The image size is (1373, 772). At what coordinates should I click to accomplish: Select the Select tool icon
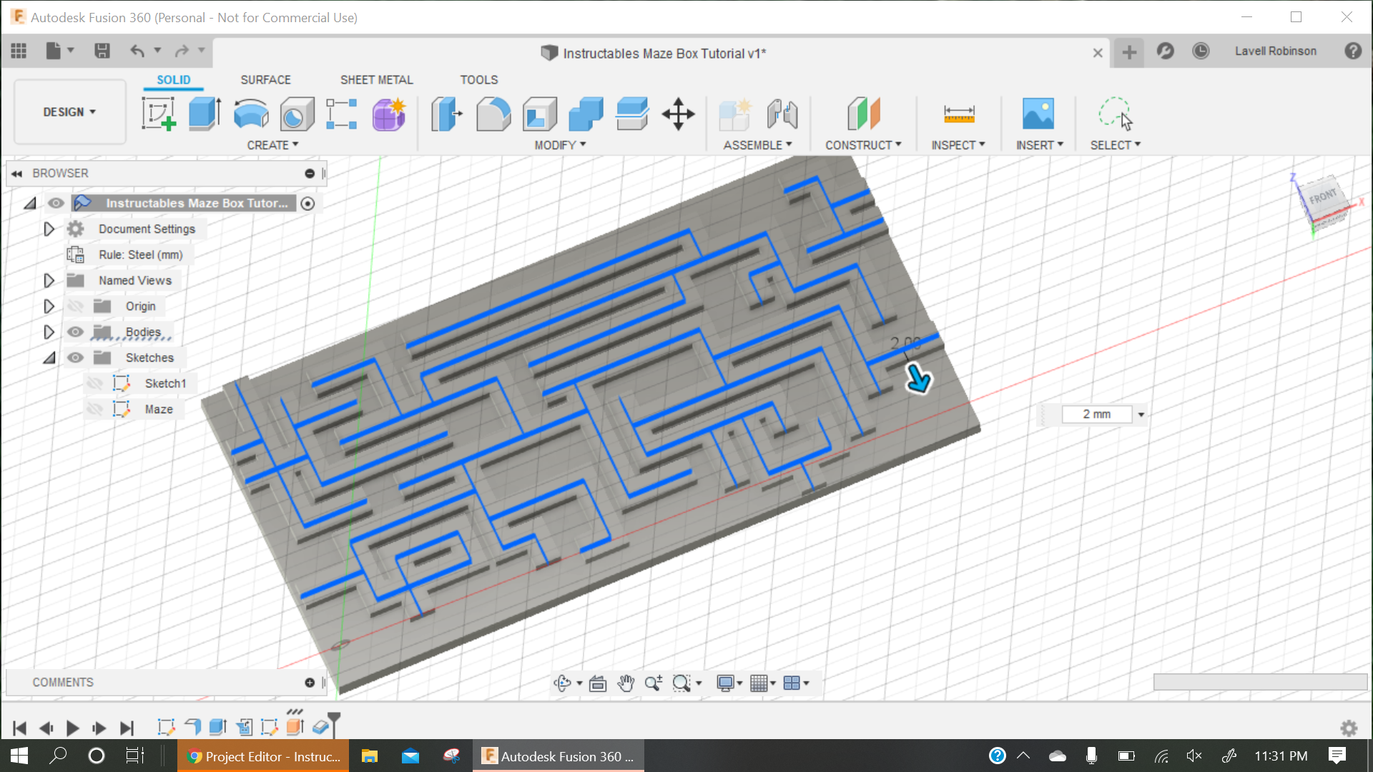click(1115, 114)
